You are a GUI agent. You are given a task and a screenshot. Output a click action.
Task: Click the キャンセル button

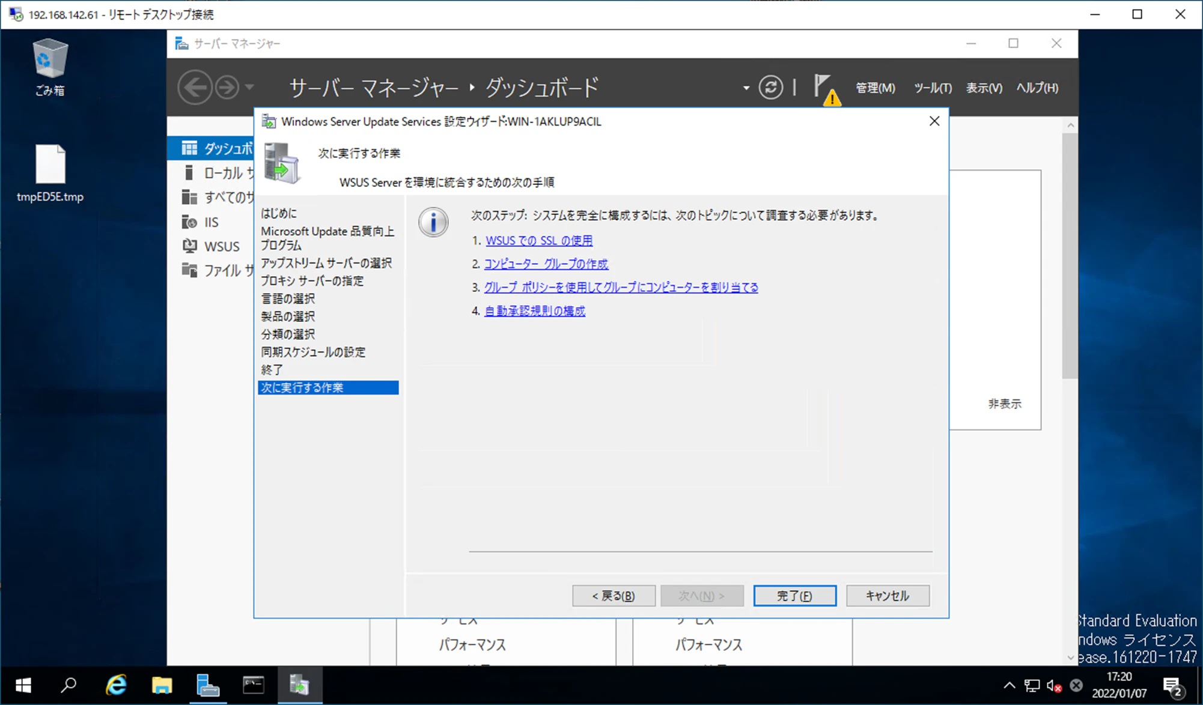point(888,596)
